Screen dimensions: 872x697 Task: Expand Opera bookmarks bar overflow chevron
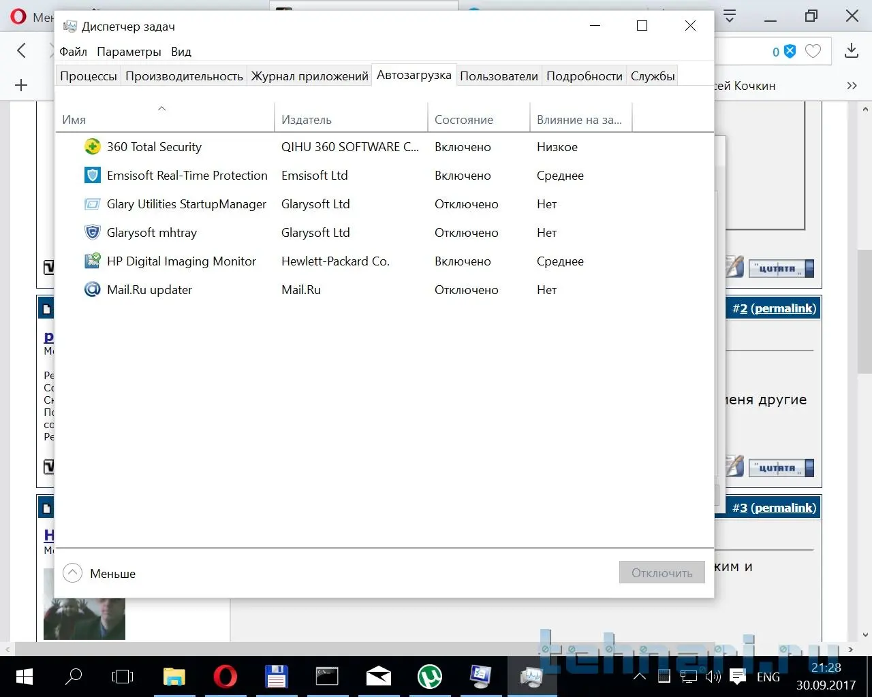[x=852, y=86]
